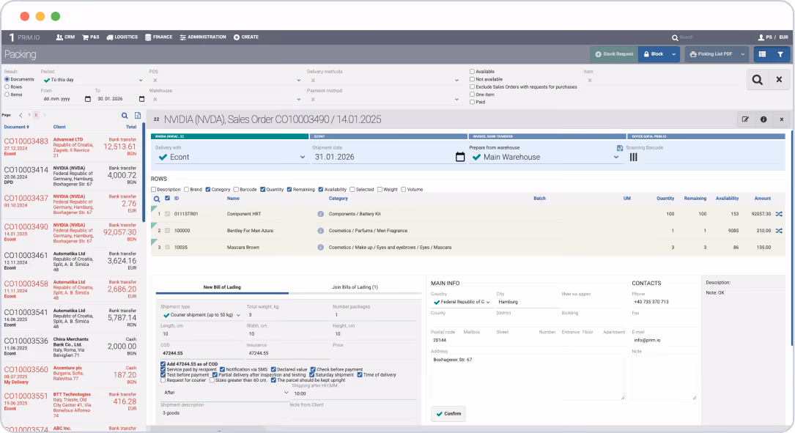This screenshot has width=795, height=433.
Task: Open the P&S menu
Action: tap(91, 37)
